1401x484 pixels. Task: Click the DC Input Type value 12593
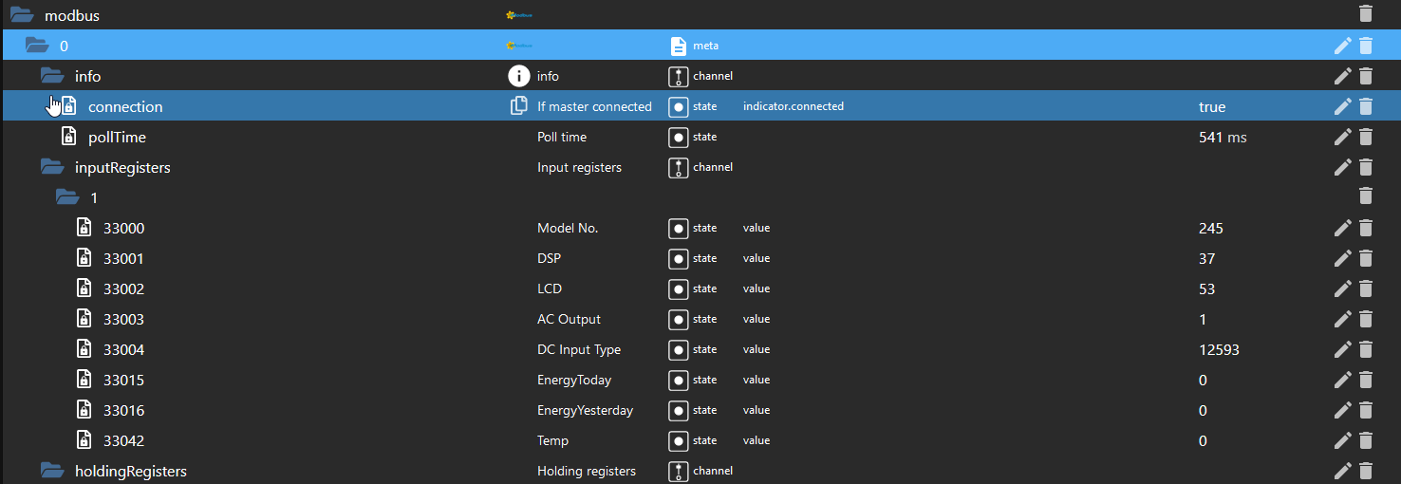coord(1219,349)
